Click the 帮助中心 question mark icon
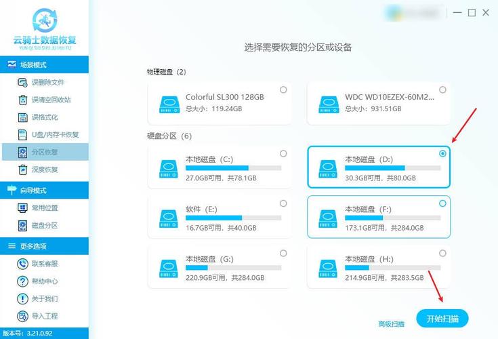 tap(22, 281)
